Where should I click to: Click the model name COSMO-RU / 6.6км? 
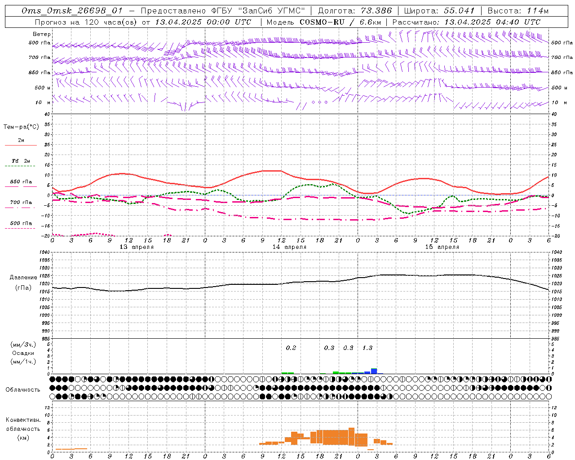(x=340, y=22)
